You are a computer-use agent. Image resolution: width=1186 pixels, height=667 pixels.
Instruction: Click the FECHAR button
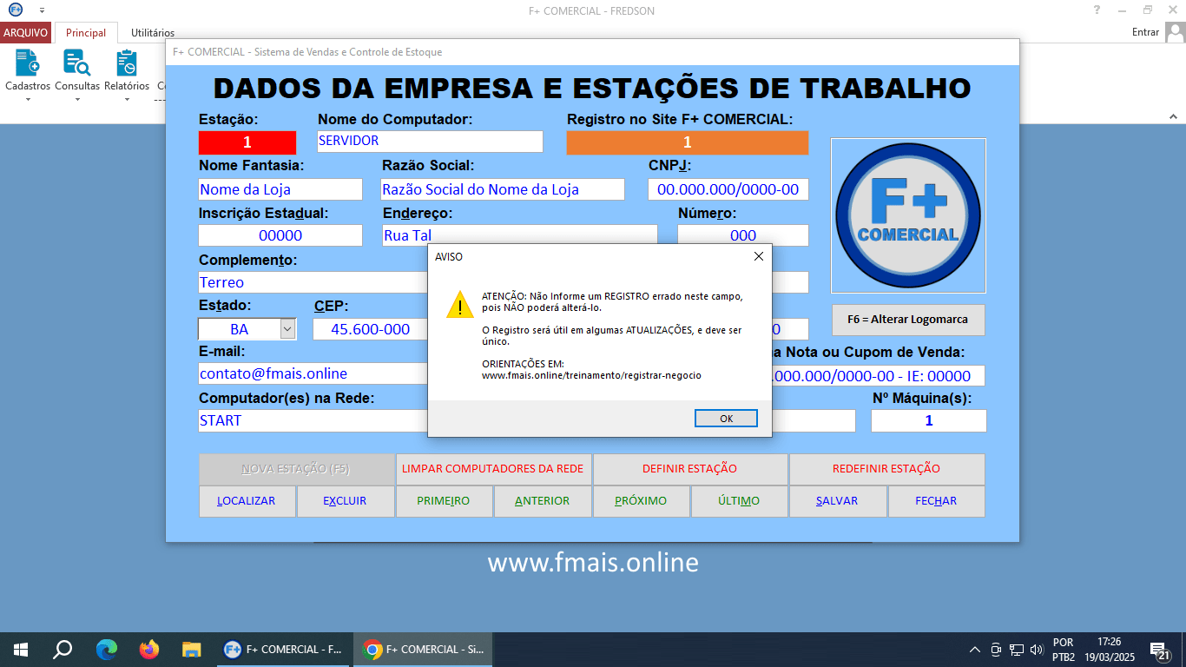coord(936,501)
